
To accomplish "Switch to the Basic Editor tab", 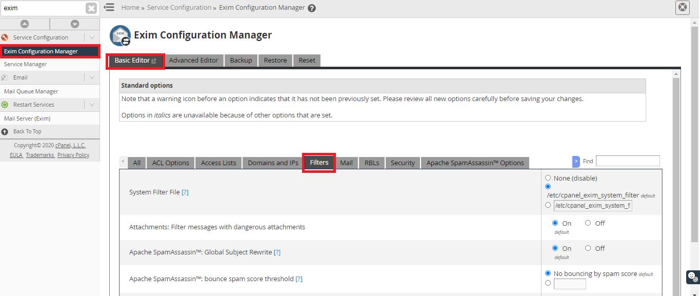I will [136, 61].
